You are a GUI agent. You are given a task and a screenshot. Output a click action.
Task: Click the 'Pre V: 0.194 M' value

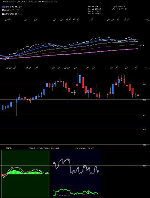click(x=119, y=9)
